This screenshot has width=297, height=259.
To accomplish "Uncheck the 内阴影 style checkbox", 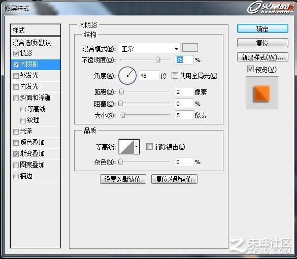I will coord(16,64).
